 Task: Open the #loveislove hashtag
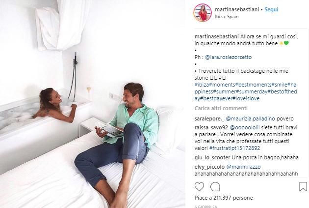point(246,98)
